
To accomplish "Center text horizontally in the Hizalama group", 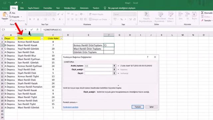I will (72, 19).
